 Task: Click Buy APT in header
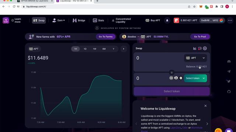click(x=153, y=21)
